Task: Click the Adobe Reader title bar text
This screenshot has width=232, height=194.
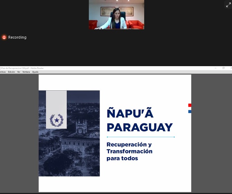Action: pyautogui.click(x=22, y=68)
